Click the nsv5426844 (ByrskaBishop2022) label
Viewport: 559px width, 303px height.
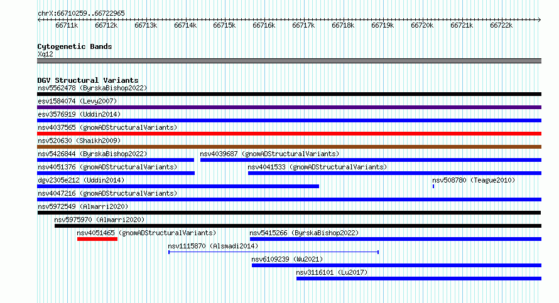[92, 154]
